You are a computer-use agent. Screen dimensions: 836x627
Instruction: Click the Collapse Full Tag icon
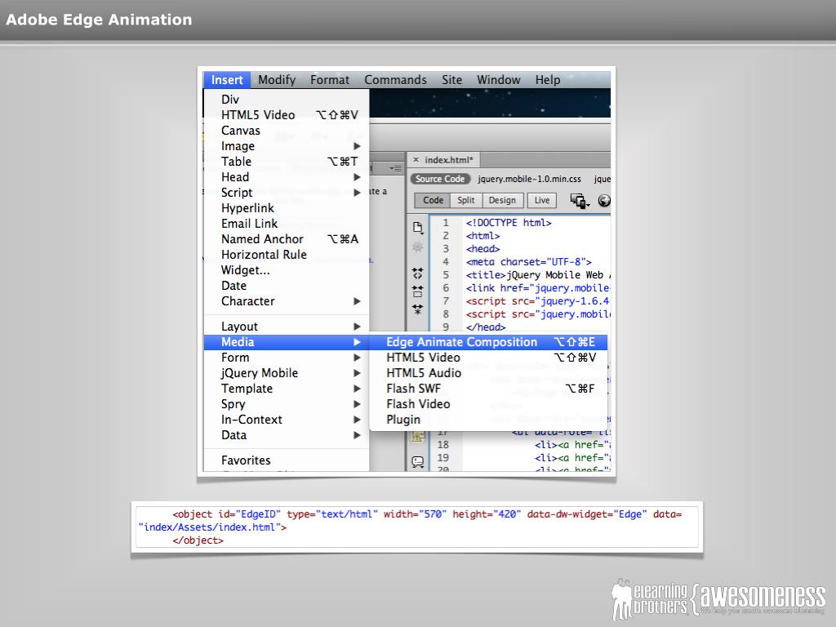coord(417,273)
